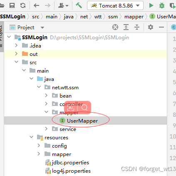Viewport: 176px width, 176px height.
Task: Open the Project view dropdown
Action: tap(42, 28)
